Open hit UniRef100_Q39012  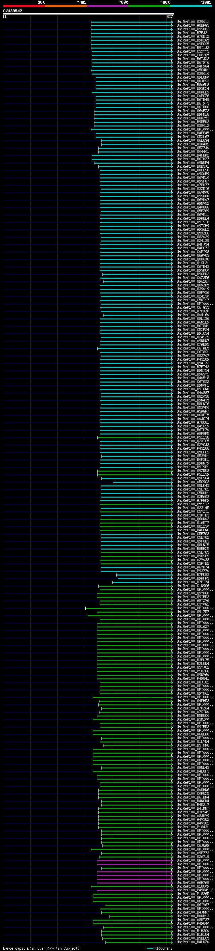coord(192,126)
